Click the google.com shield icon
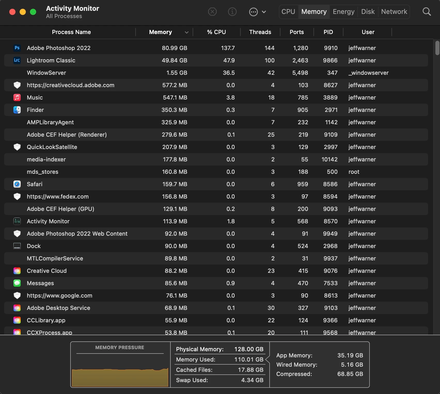The image size is (440, 394). tap(17, 295)
